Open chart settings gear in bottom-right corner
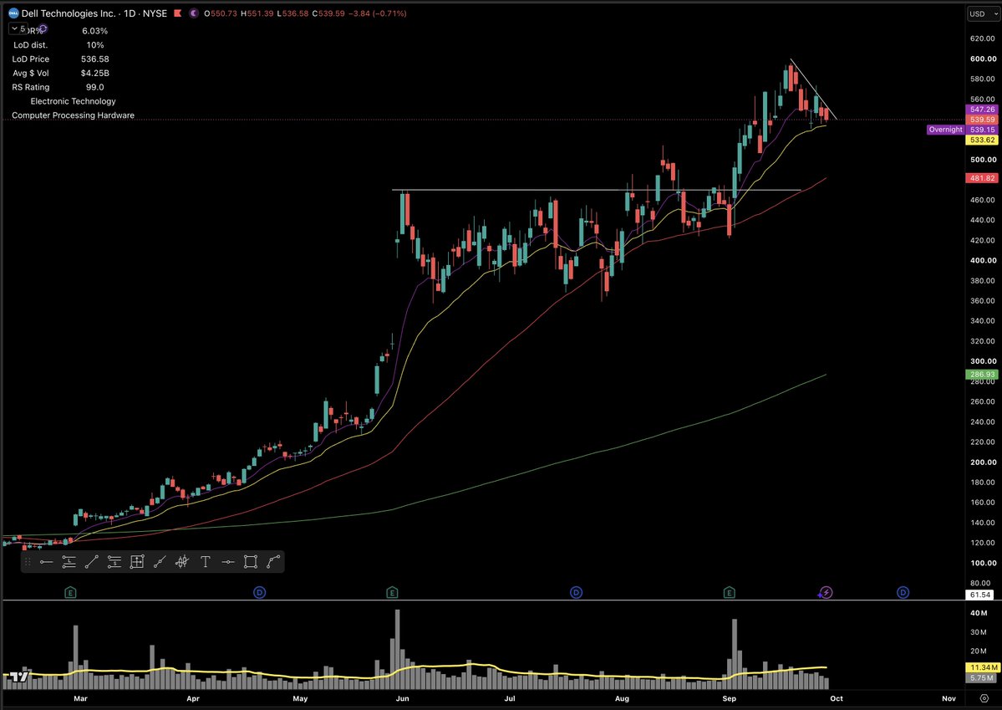The height and width of the screenshot is (710, 1002). coord(984,698)
